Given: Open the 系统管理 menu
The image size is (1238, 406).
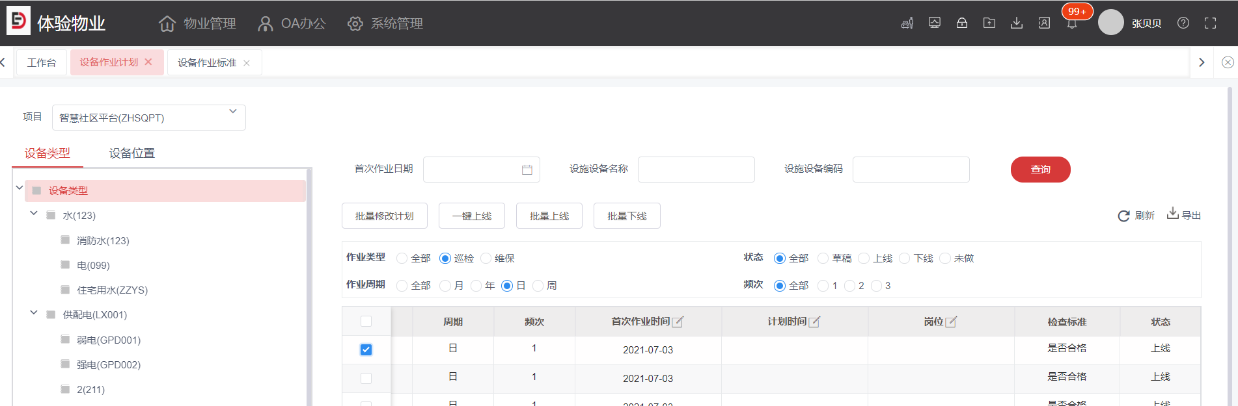Looking at the screenshot, I should point(385,23).
